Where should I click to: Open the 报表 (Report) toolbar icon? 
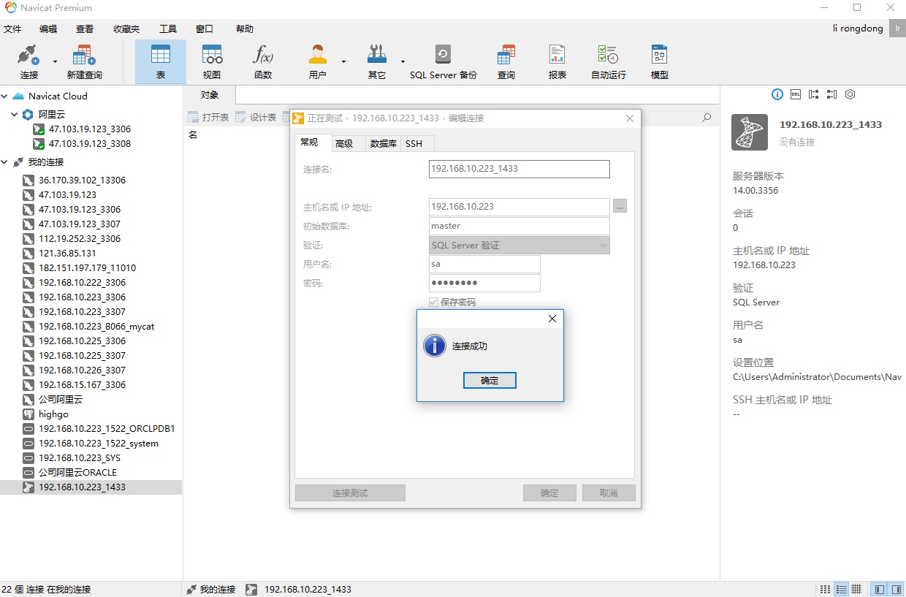pyautogui.click(x=557, y=62)
